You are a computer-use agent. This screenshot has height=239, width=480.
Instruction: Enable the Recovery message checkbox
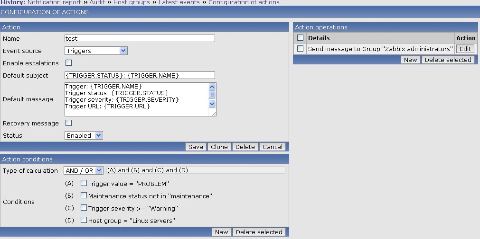(x=68, y=123)
